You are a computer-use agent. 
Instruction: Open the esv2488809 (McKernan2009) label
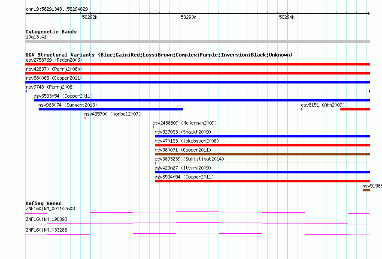pos(185,123)
